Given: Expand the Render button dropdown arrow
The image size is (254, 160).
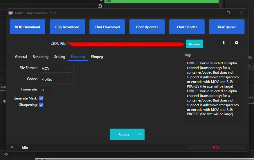Looking at the screenshot, I should 140,134.
